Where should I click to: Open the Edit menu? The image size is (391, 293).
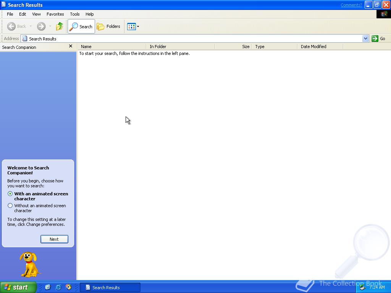click(x=23, y=14)
